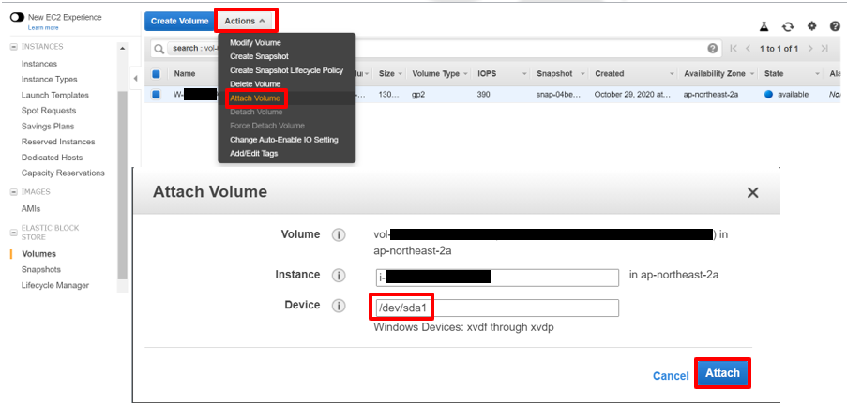The width and height of the screenshot is (847, 405).
Task: Select Create Snapshot Lifecycle Policy
Action: coord(286,70)
